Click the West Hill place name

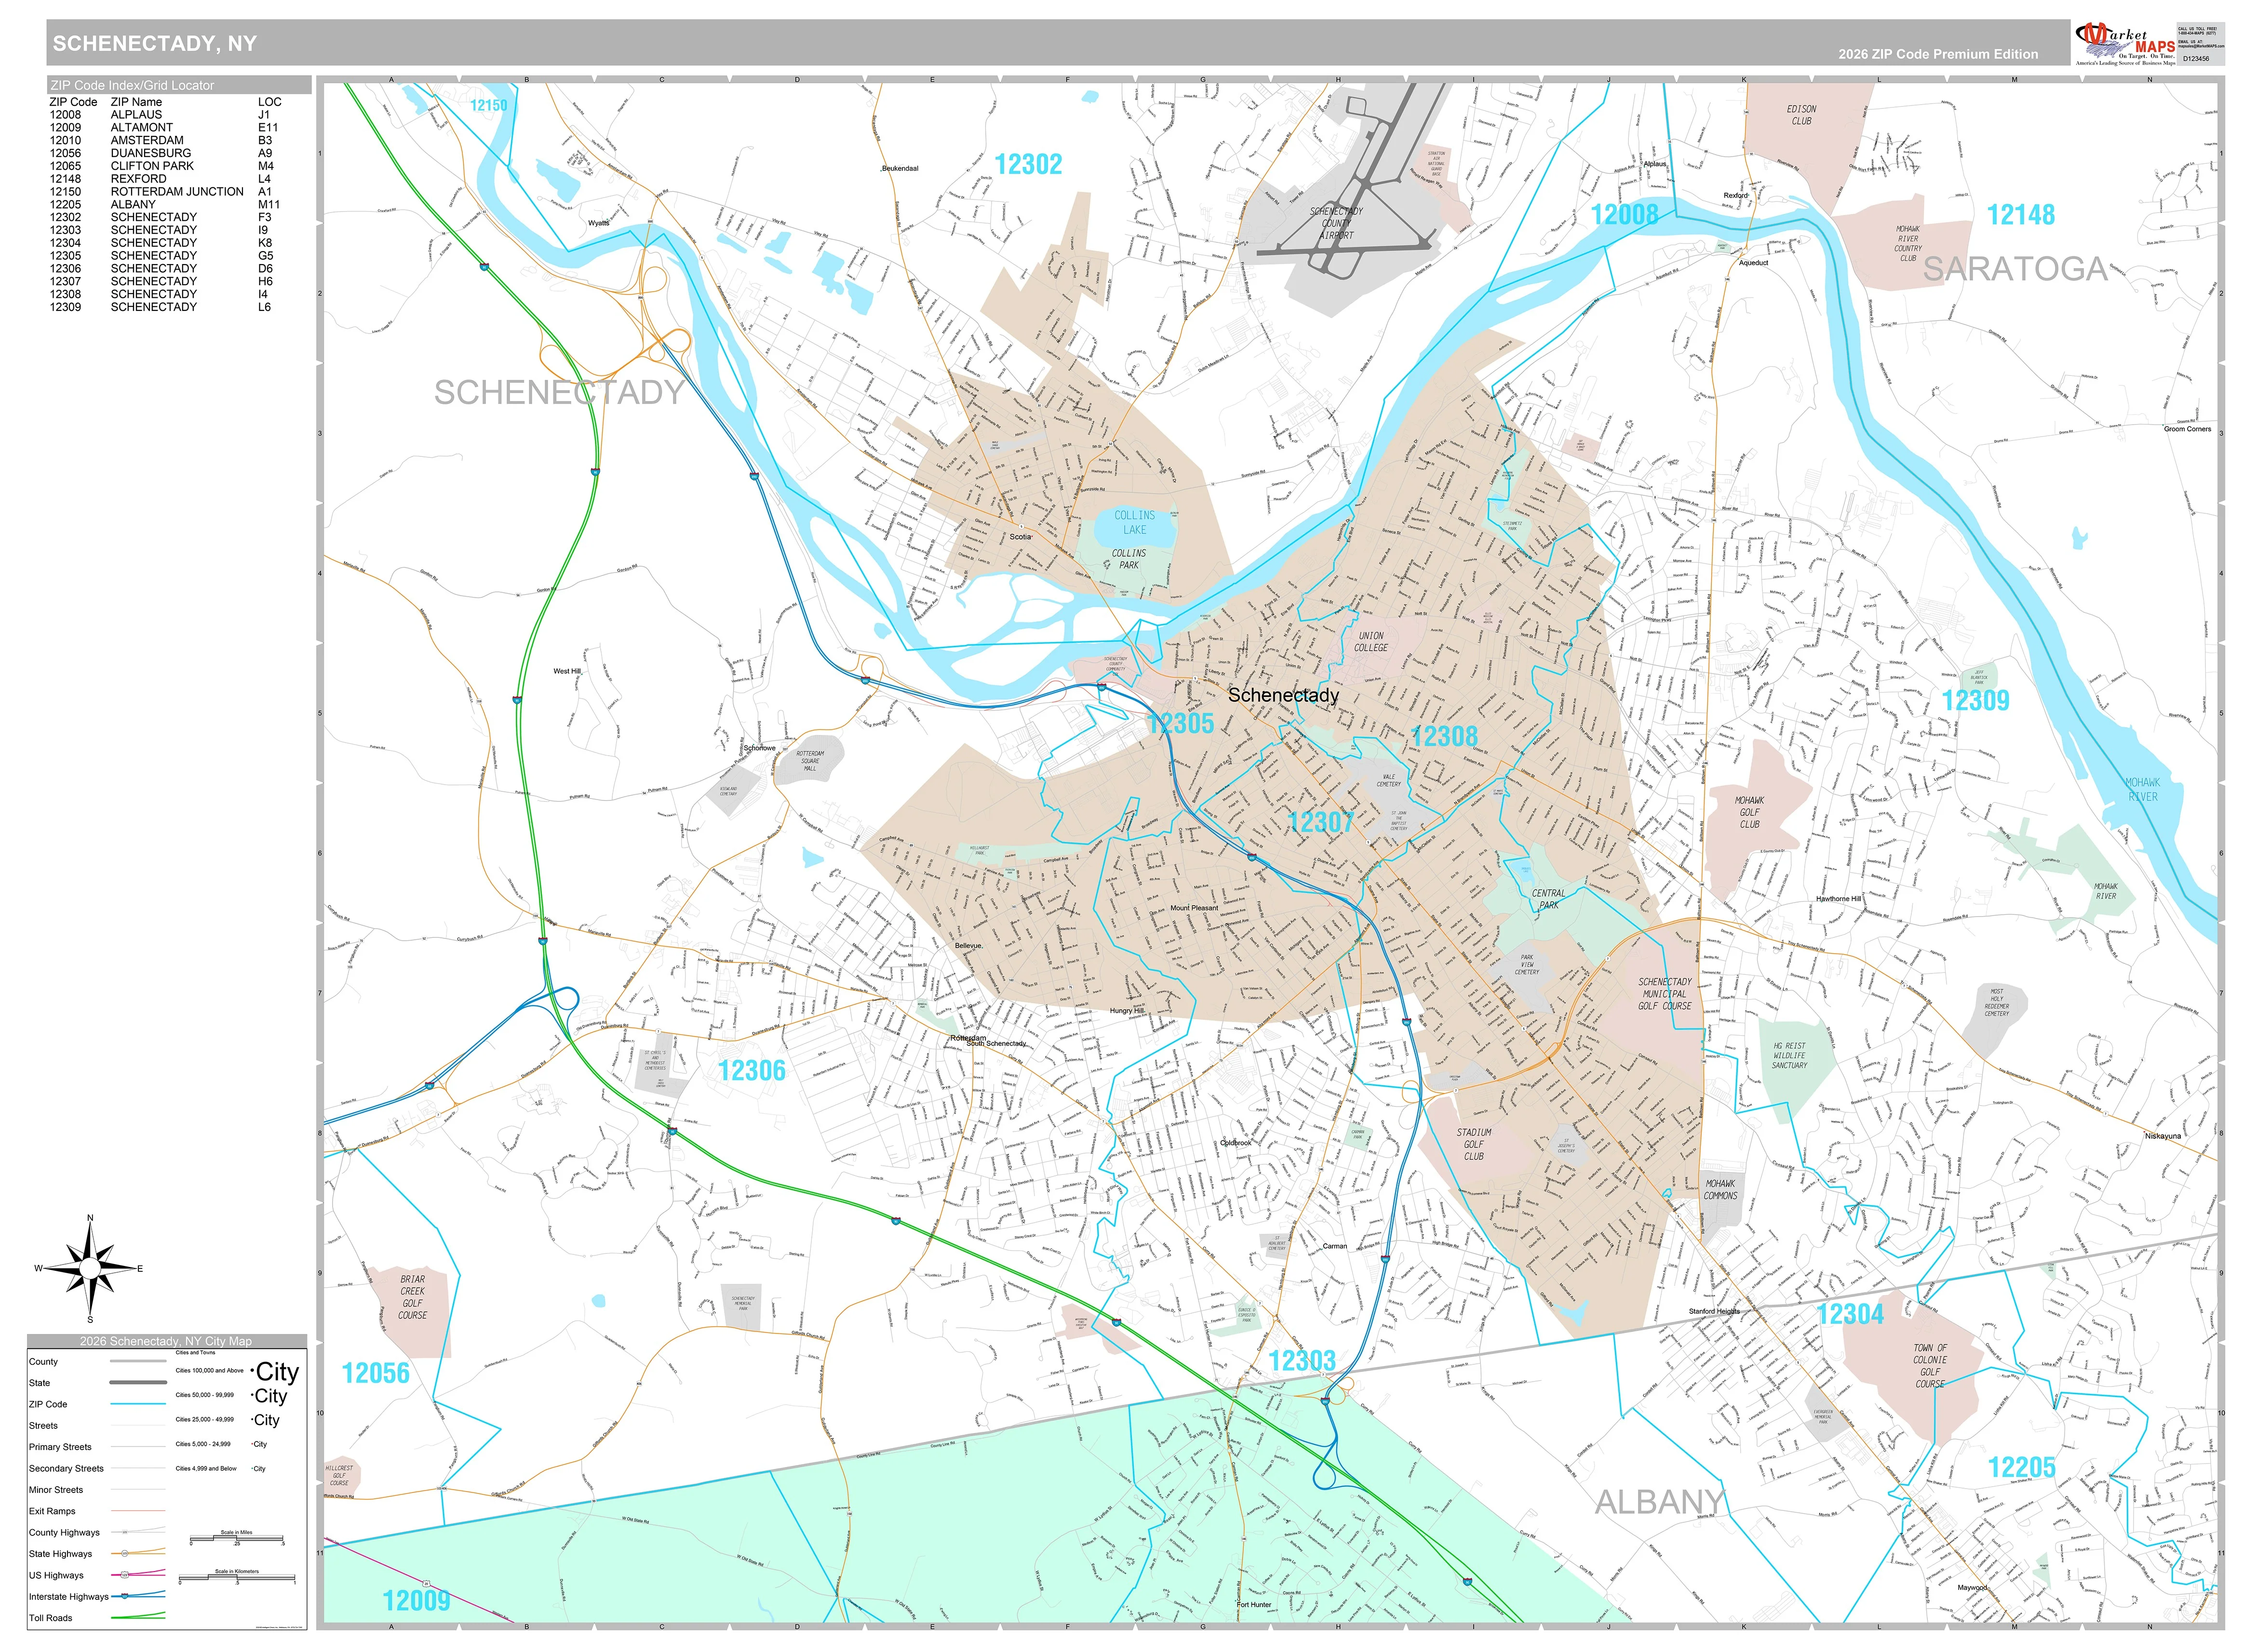(567, 672)
